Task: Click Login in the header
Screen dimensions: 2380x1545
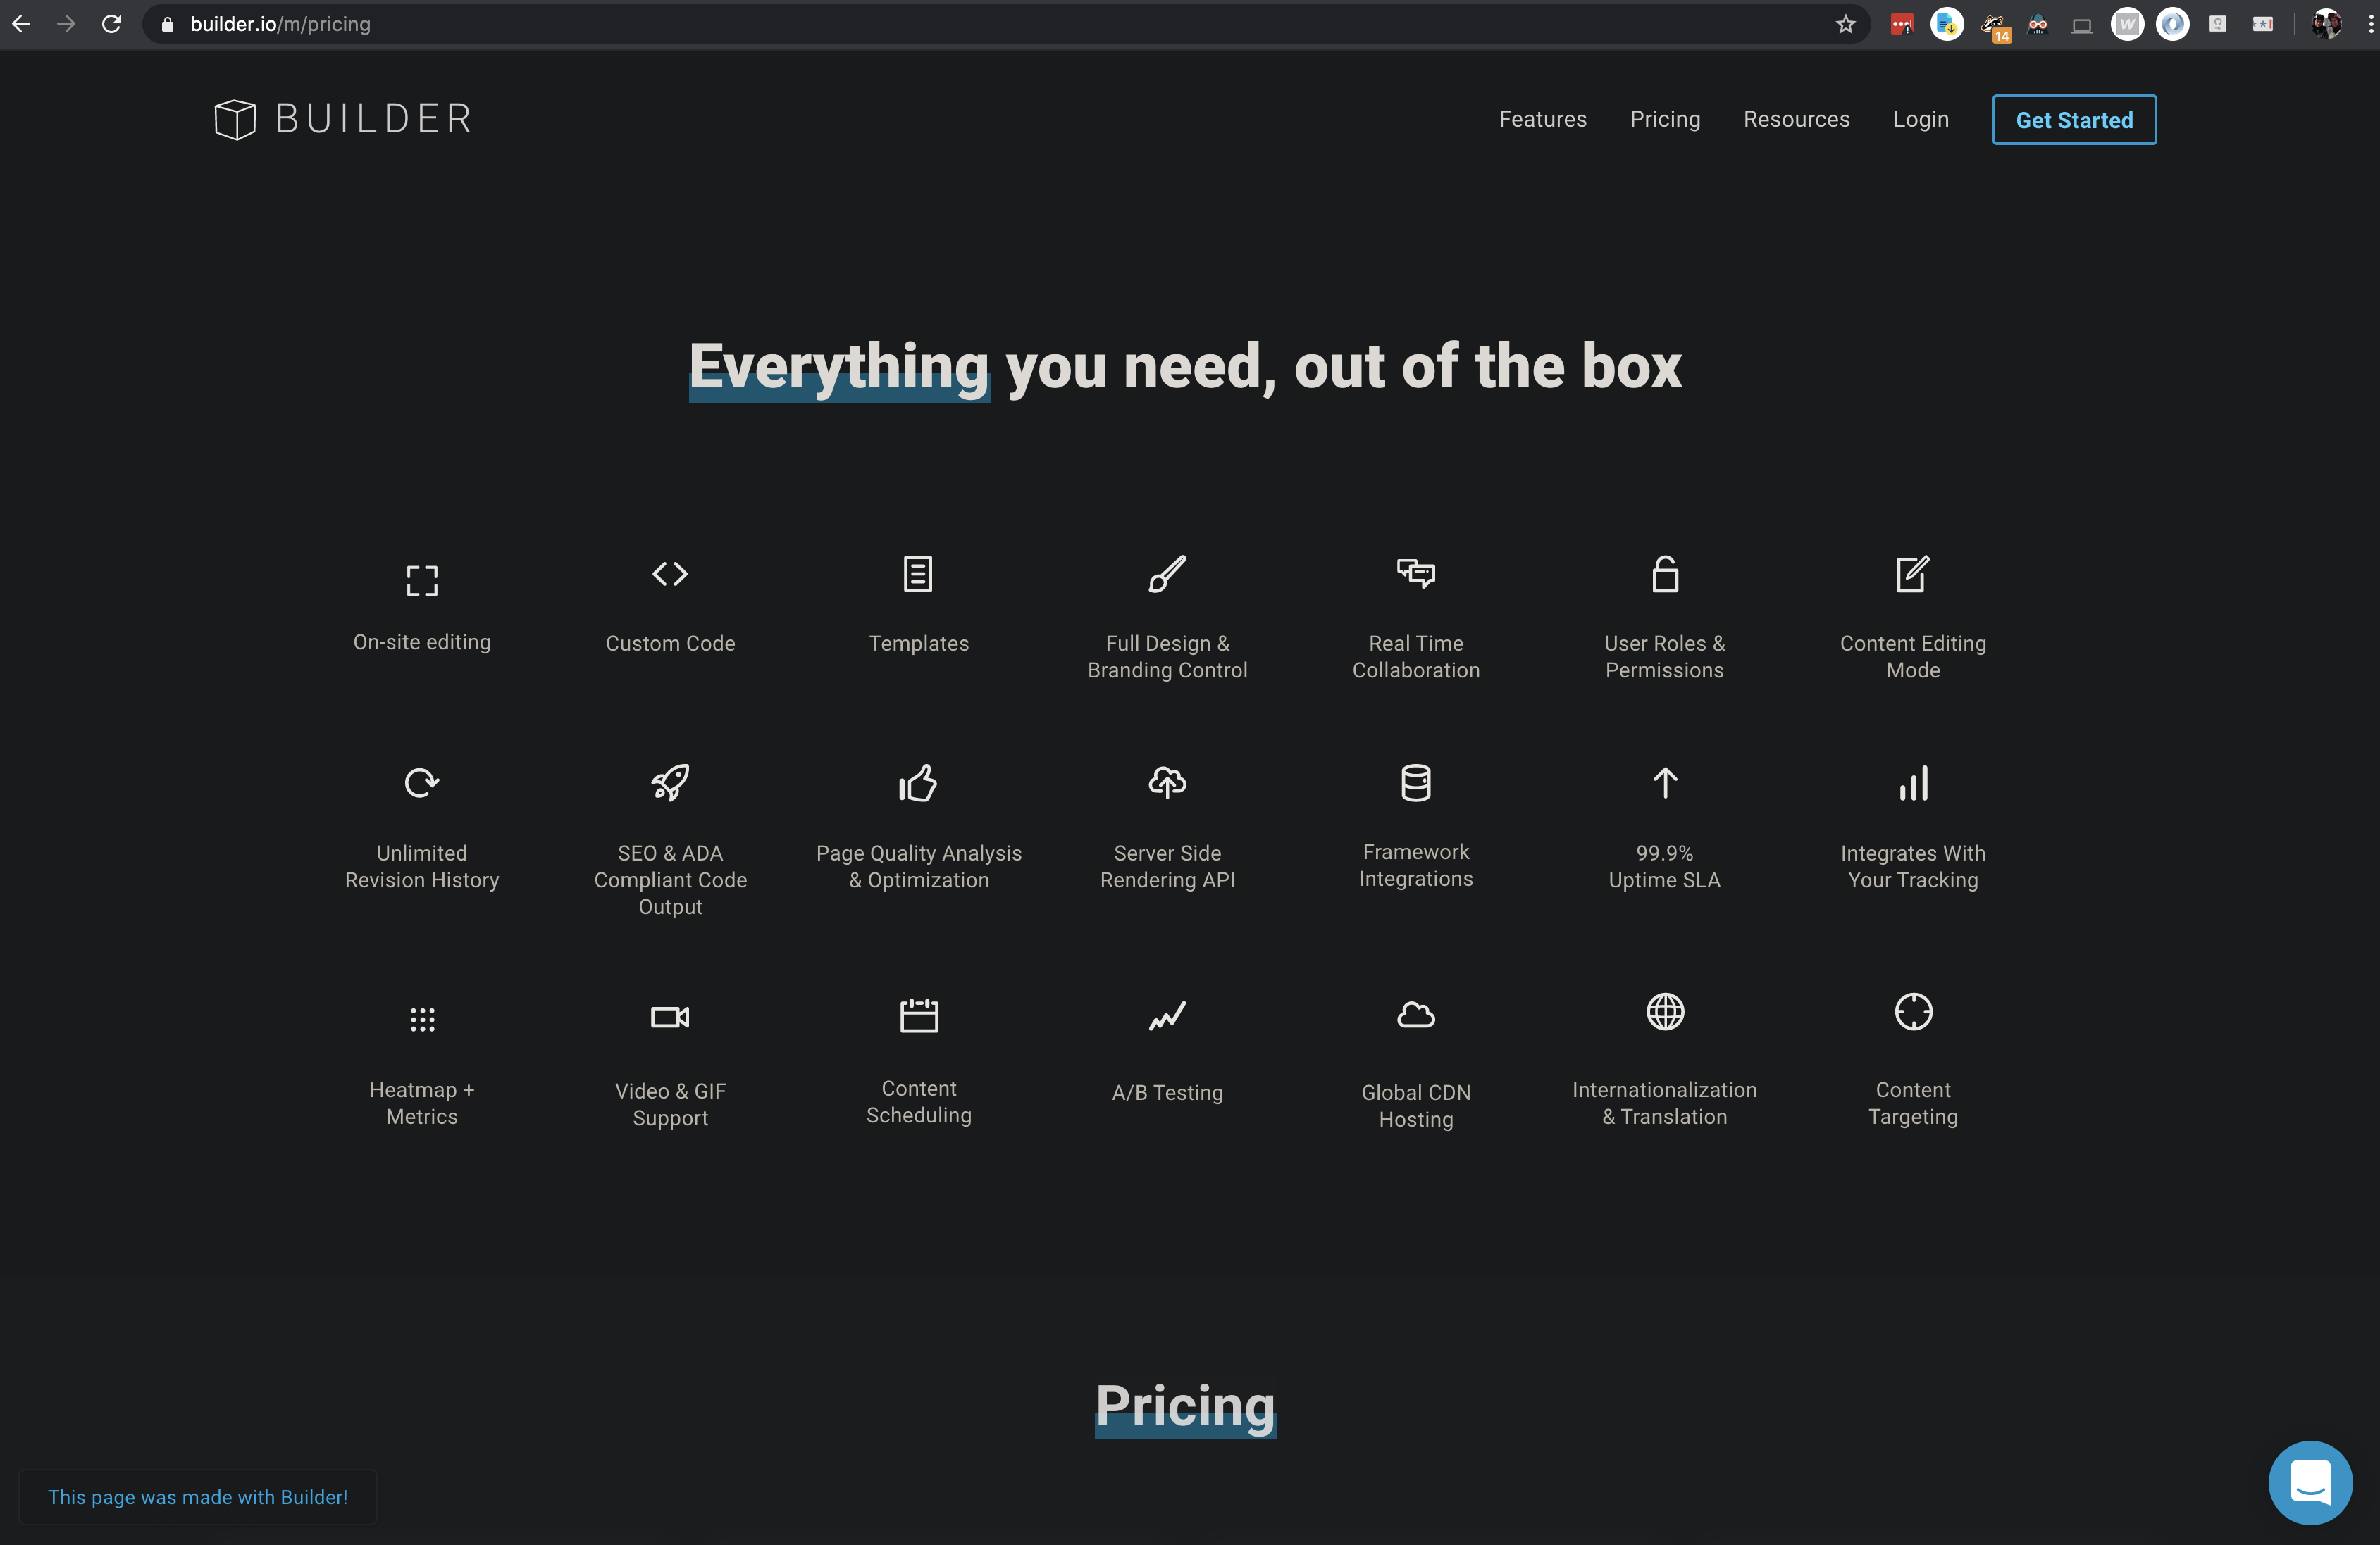Action: (1920, 119)
